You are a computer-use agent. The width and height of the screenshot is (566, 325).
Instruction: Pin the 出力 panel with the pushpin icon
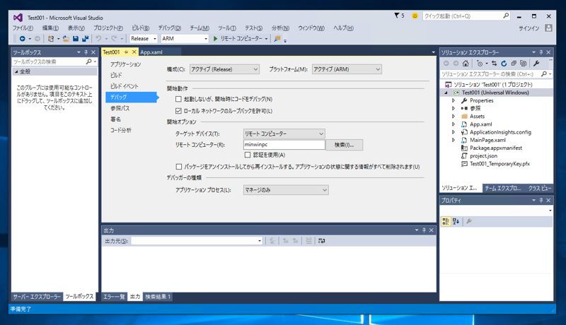click(424, 230)
